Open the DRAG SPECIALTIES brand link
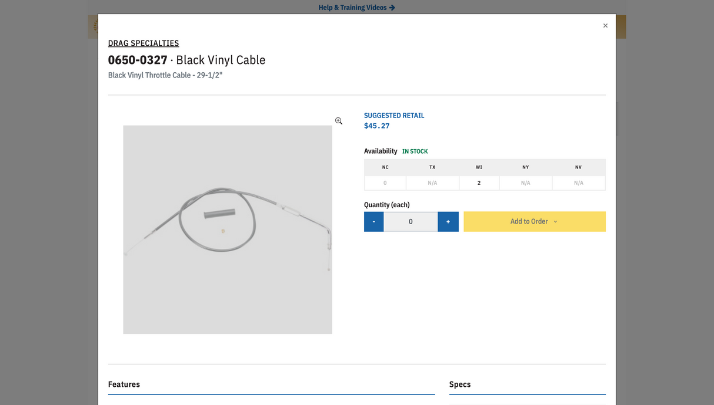714x405 pixels. pos(144,43)
